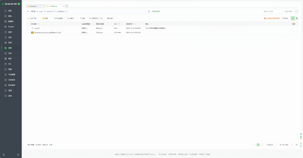Screen dimensions: 303x158
Task: Open the 网站 websites icon in sidebar
Action: click(6, 16)
